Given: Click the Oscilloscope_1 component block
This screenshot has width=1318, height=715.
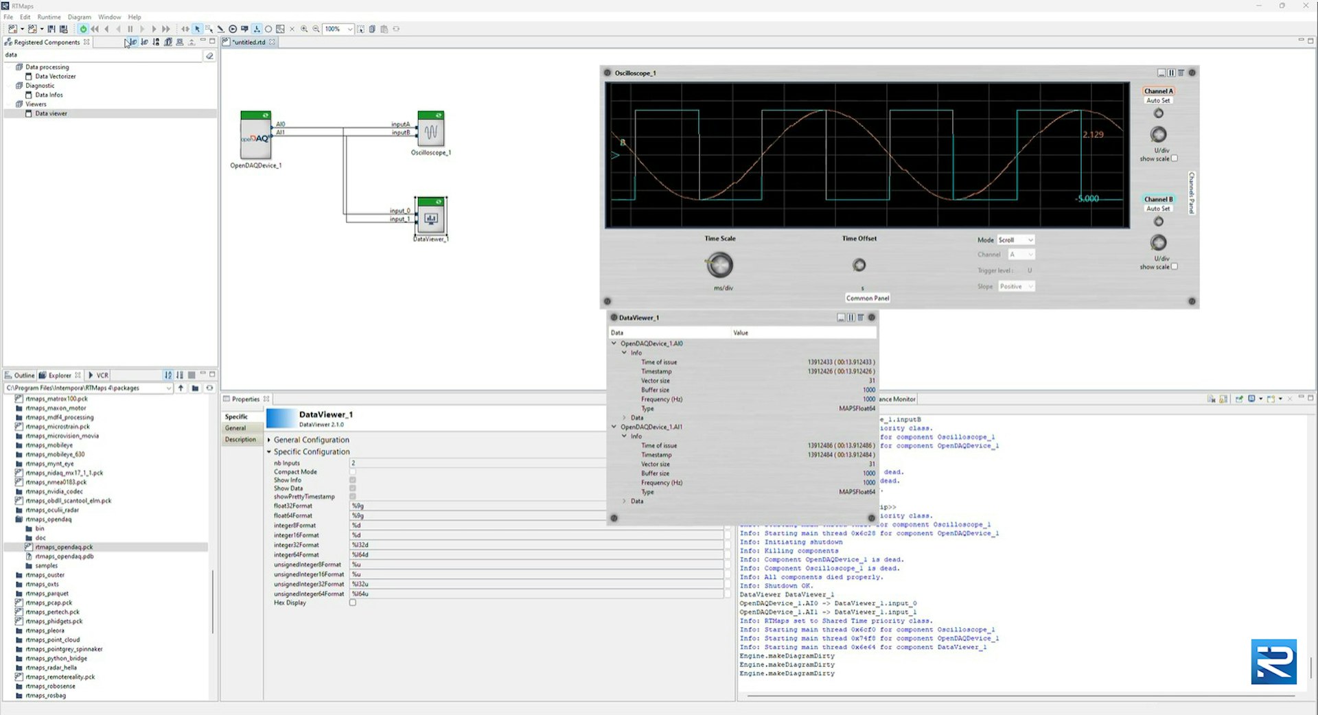Looking at the screenshot, I should (430, 129).
